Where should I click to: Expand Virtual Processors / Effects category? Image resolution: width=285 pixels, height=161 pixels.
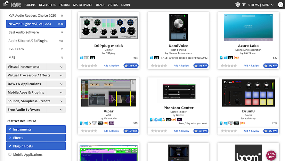pos(36,75)
